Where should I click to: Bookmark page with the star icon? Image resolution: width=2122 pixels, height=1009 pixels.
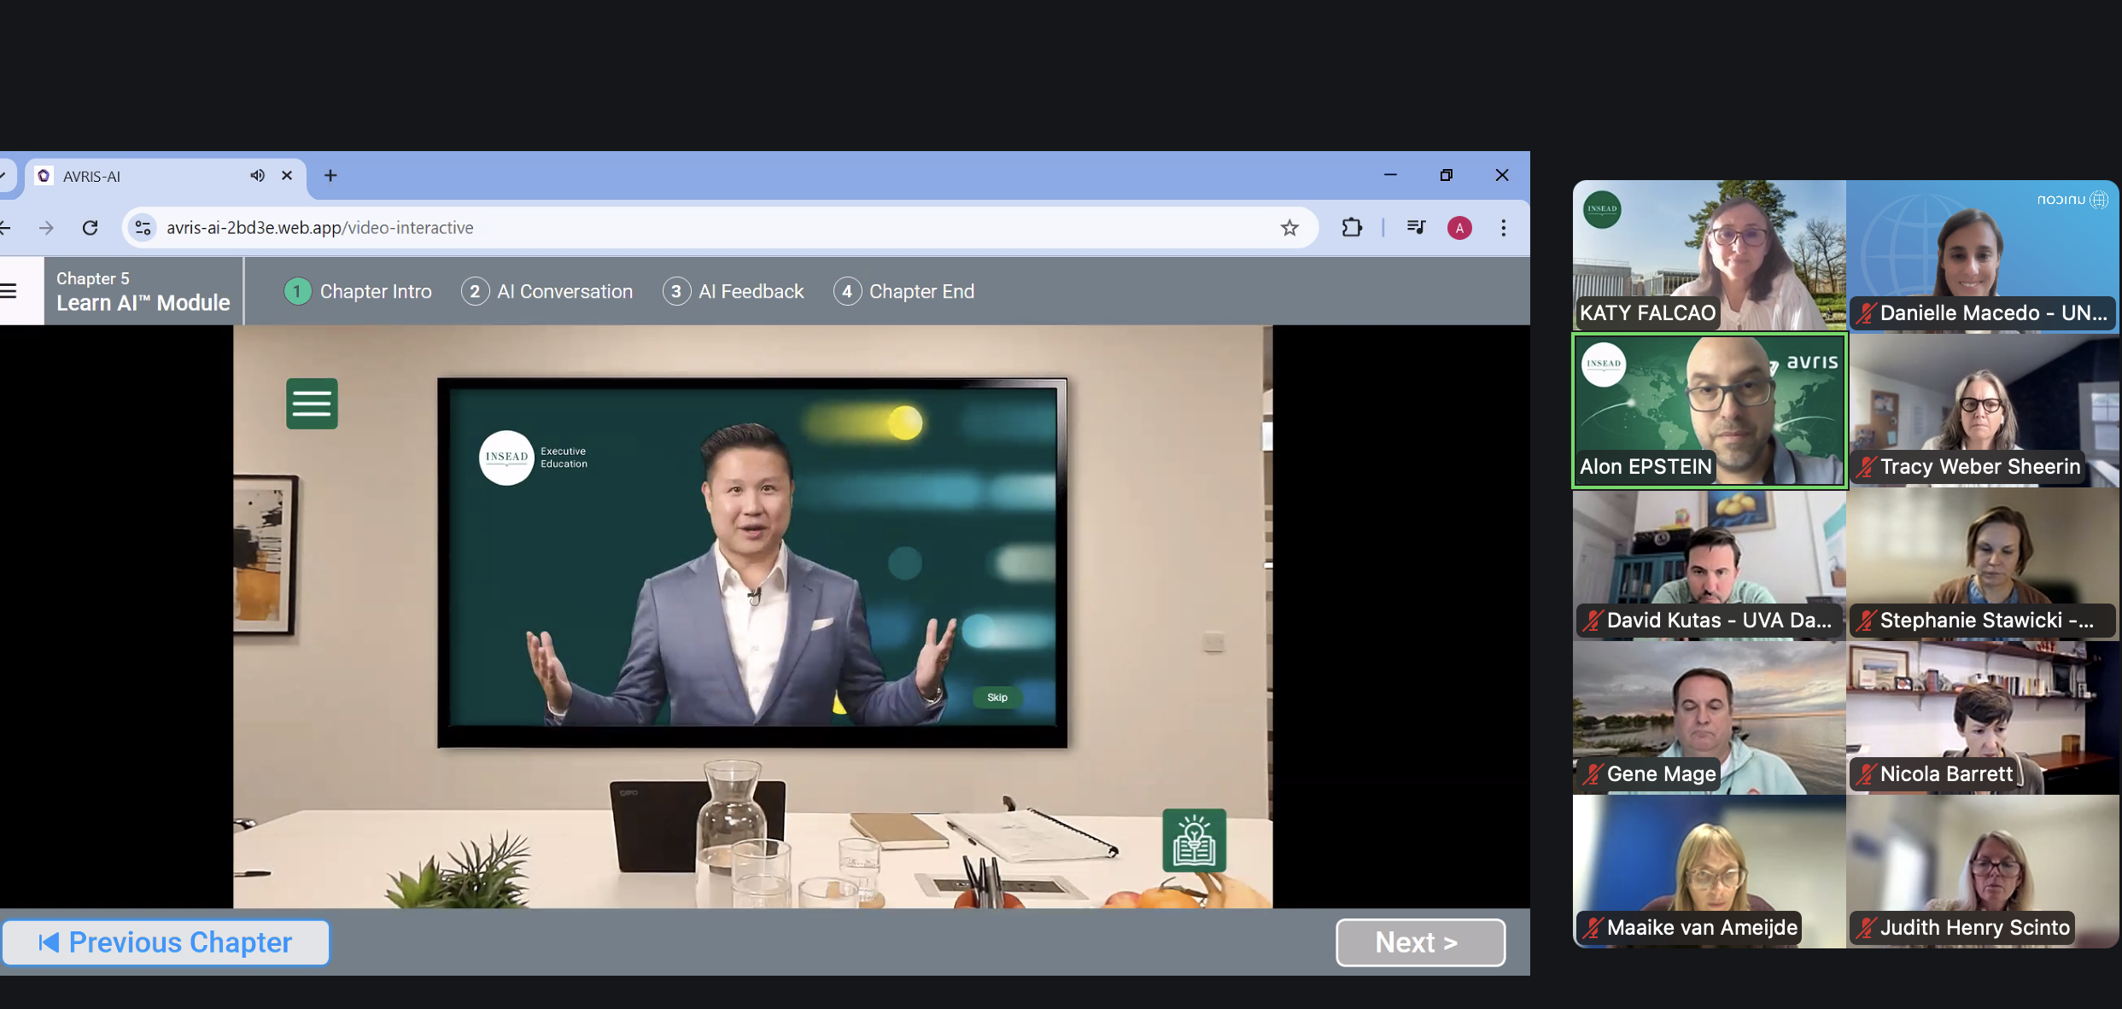point(1289,228)
